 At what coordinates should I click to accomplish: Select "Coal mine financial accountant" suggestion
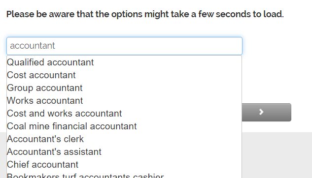click(124, 126)
